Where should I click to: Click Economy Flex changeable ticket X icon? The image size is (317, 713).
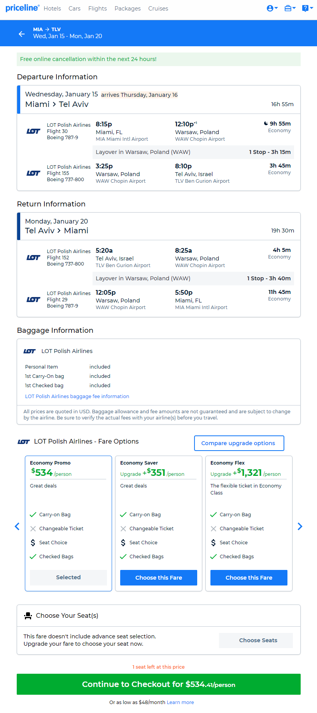pos(214,529)
